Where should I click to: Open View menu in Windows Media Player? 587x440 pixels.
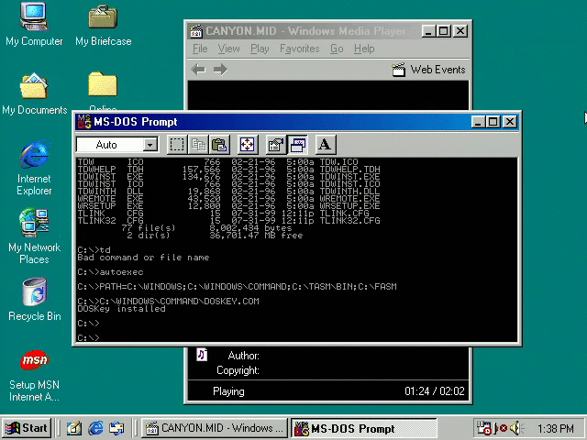228,49
